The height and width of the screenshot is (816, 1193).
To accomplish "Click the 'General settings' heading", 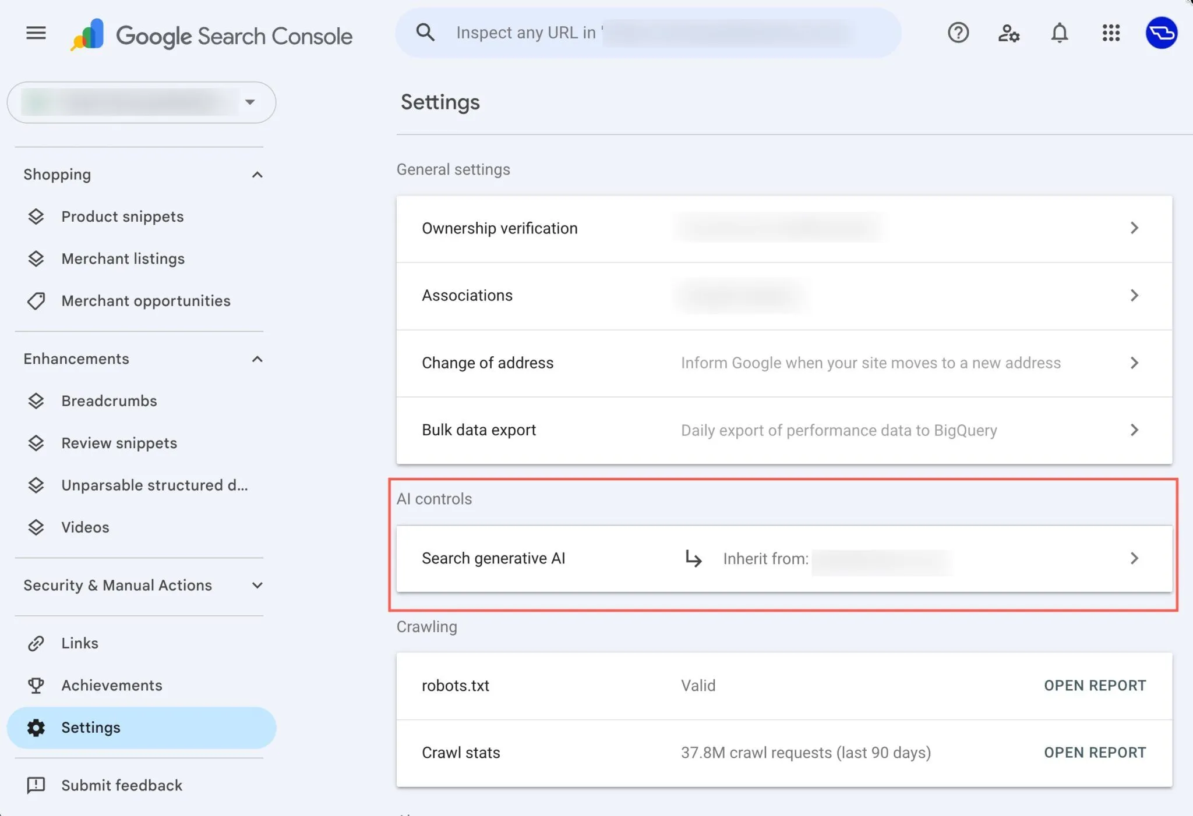I will click(453, 169).
